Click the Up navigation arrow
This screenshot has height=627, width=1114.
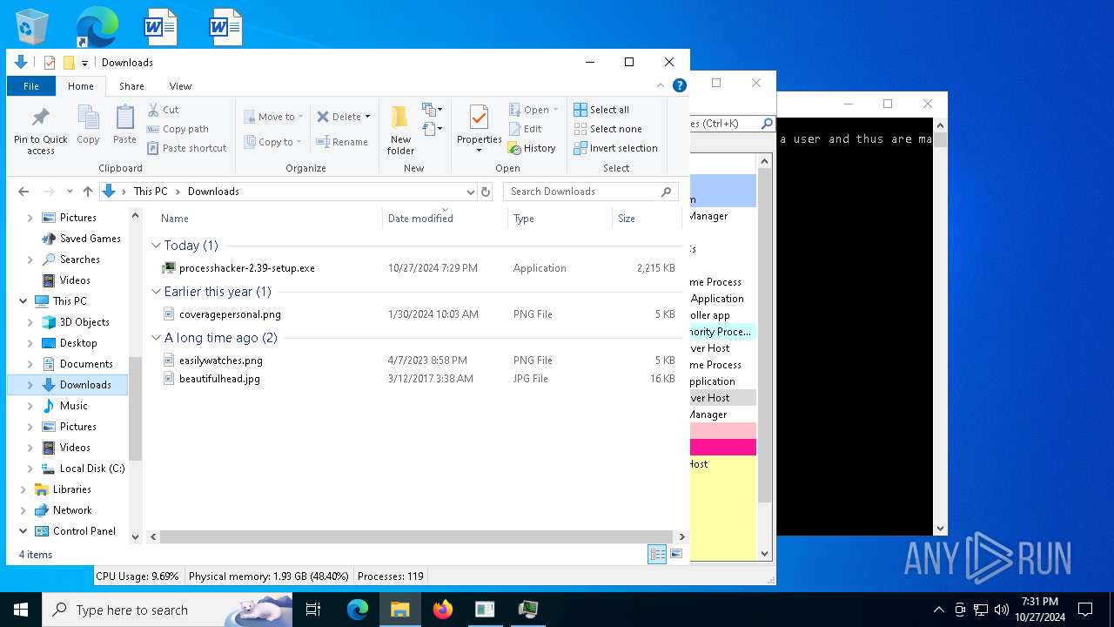point(88,192)
